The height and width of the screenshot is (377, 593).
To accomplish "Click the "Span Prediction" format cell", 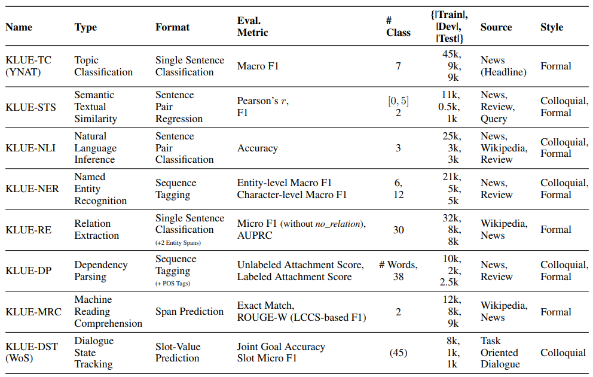I will (189, 312).
